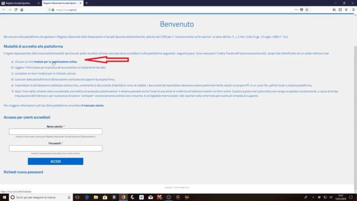This screenshot has height=201, width=357.
Task: Go forward in browser history
Action: [x=10, y=10]
